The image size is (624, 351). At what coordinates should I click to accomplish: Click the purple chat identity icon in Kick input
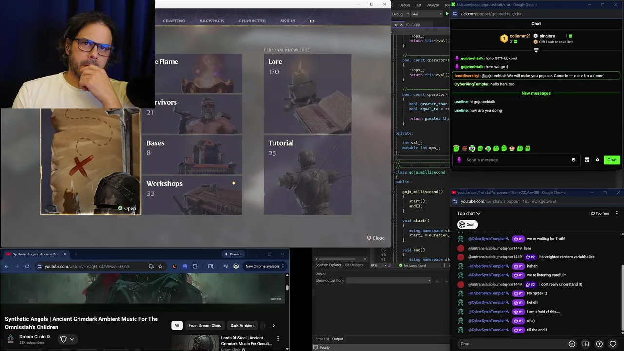459,160
